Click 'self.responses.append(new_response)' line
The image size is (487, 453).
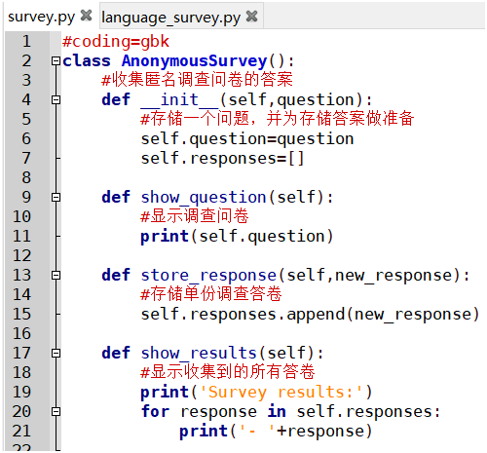pos(310,315)
